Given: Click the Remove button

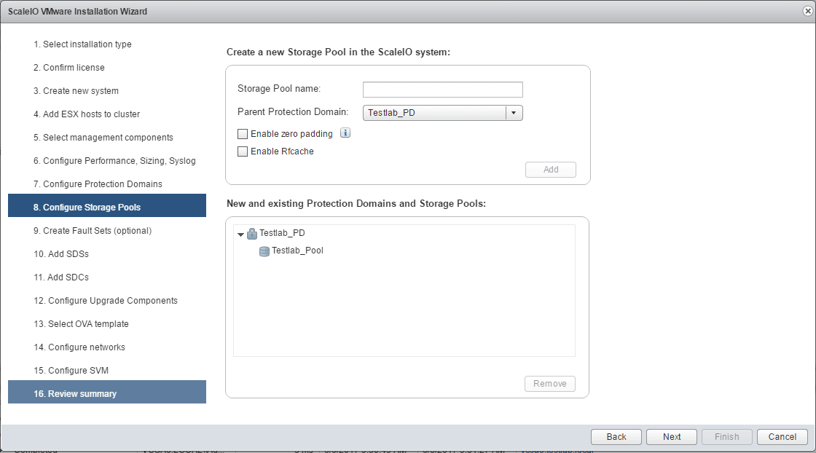Looking at the screenshot, I should click(550, 384).
